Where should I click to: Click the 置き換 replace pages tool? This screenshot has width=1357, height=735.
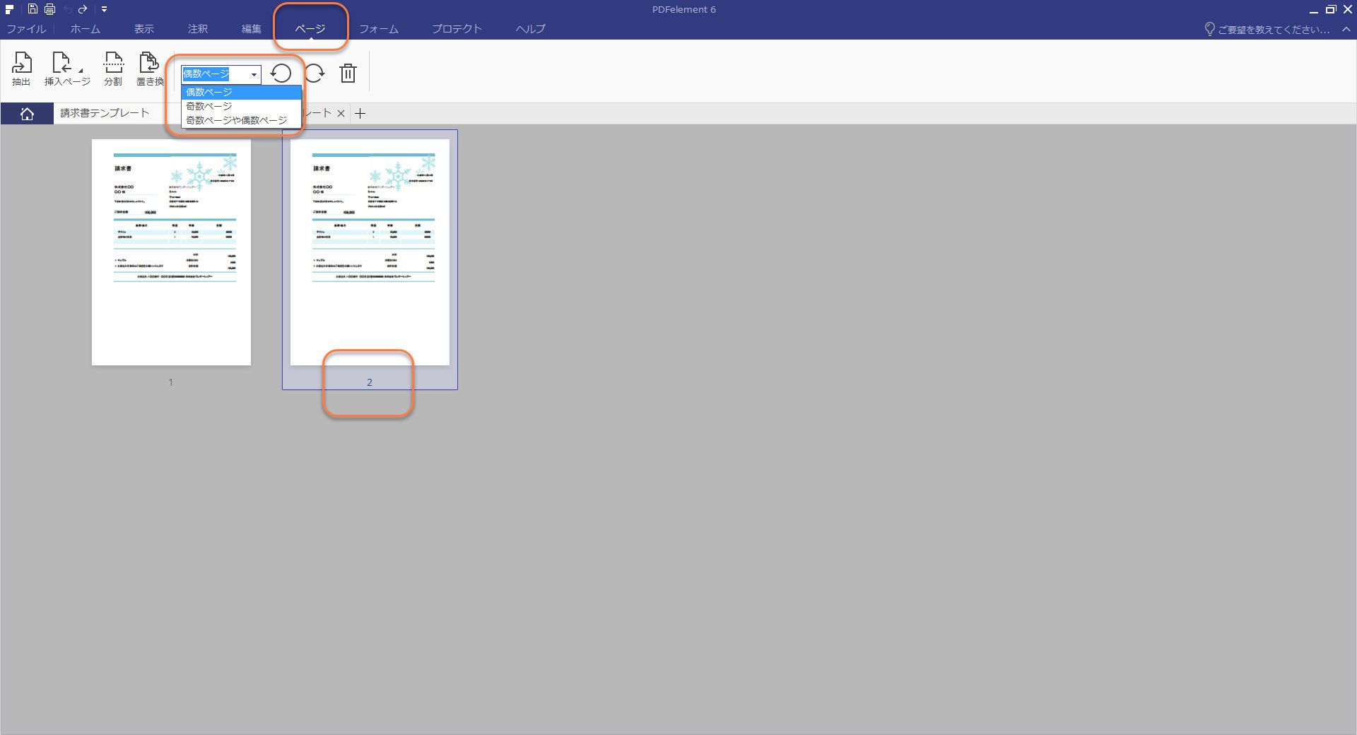(150, 69)
